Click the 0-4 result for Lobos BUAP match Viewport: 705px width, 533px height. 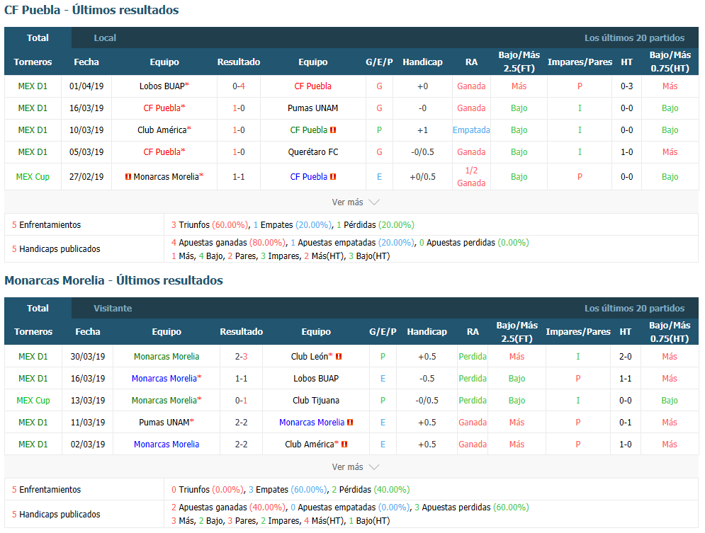coord(239,86)
